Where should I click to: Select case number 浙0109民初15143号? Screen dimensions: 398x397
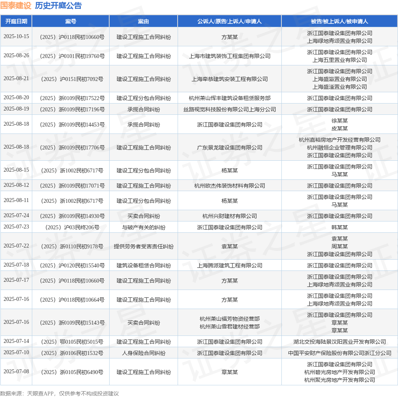tap(72, 323)
